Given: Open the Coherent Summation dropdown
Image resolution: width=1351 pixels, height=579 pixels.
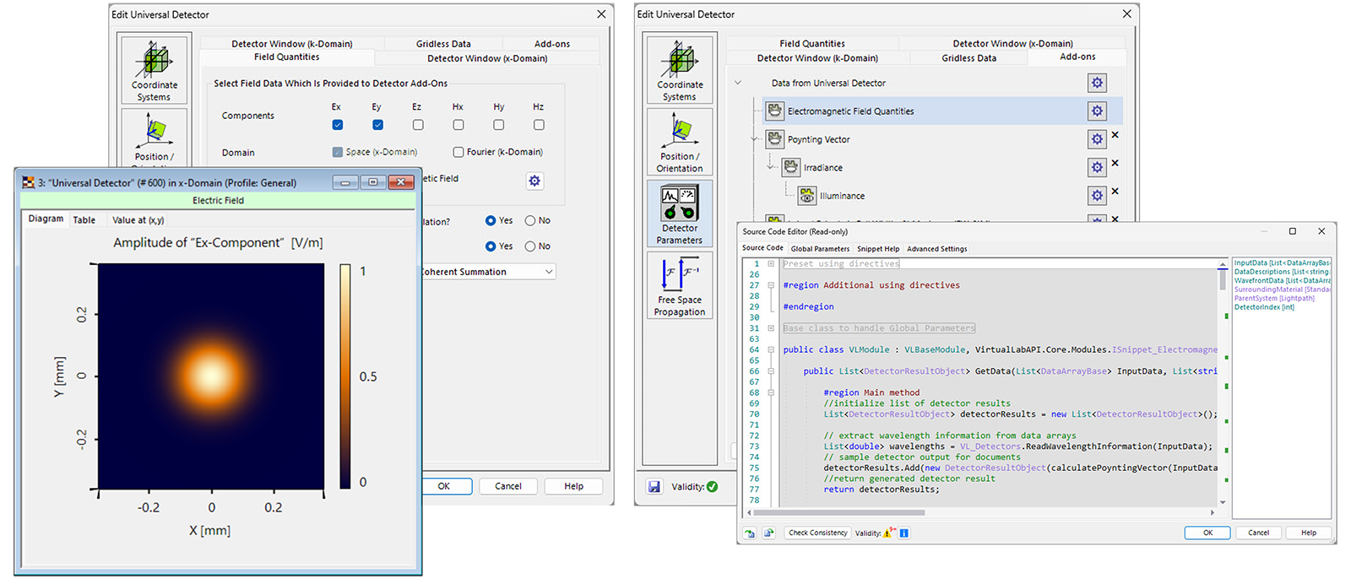Looking at the screenshot, I should (x=549, y=272).
